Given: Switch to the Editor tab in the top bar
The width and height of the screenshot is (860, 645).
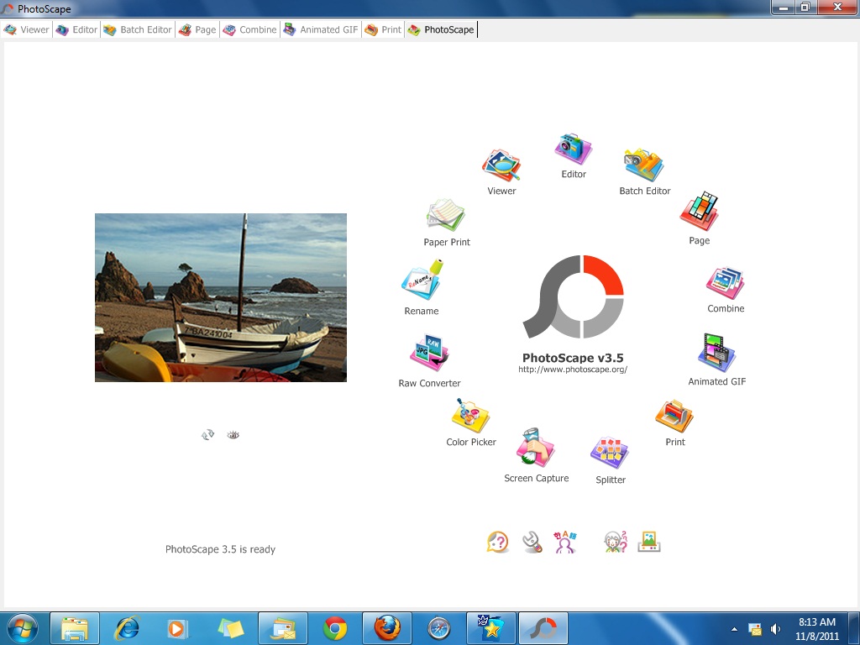Looking at the screenshot, I should click(76, 29).
